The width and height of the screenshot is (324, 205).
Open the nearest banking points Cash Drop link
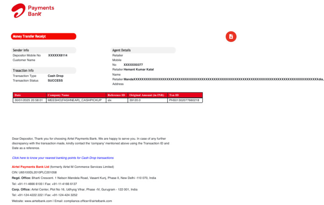[62, 158]
